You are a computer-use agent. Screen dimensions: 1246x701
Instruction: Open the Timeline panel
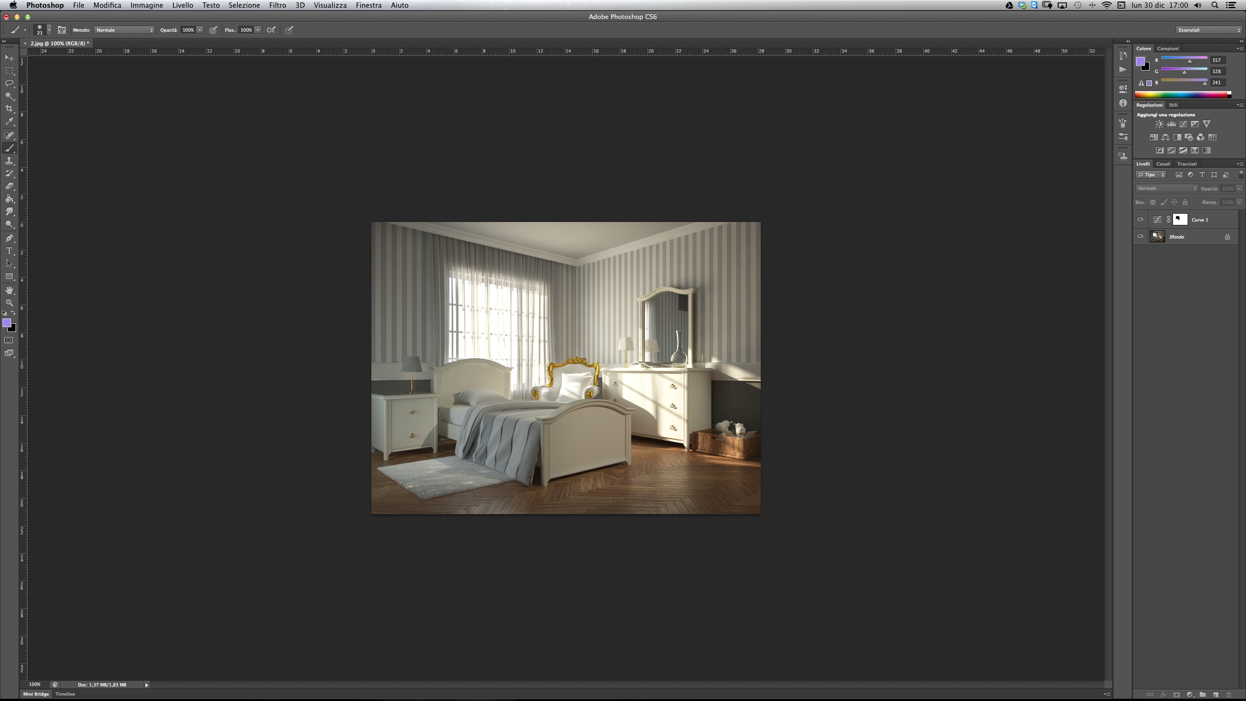pyautogui.click(x=65, y=694)
